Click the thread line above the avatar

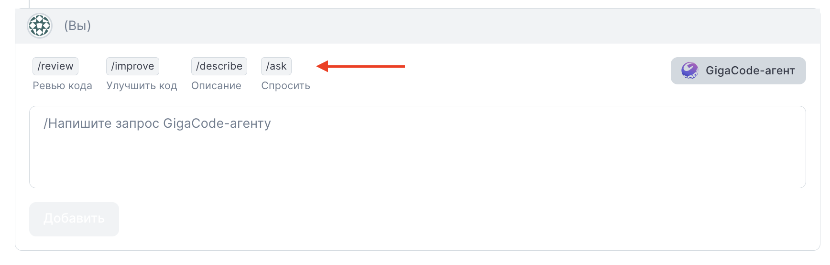tap(29, 4)
